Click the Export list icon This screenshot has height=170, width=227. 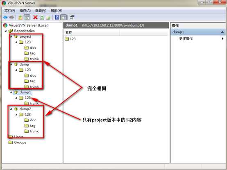(48, 18)
